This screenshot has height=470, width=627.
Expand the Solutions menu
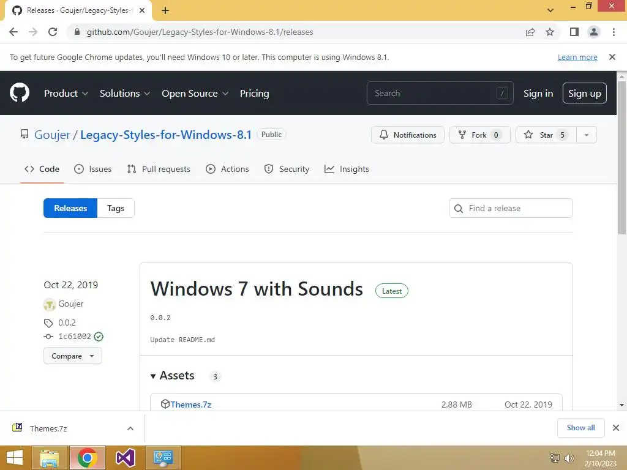click(125, 93)
